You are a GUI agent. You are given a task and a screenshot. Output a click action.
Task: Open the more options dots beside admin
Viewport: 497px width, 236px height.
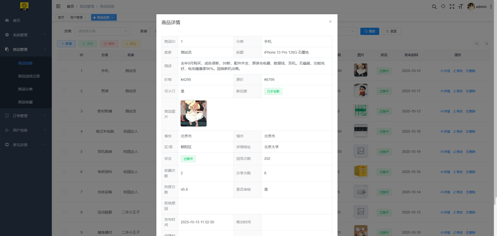[x=491, y=6]
